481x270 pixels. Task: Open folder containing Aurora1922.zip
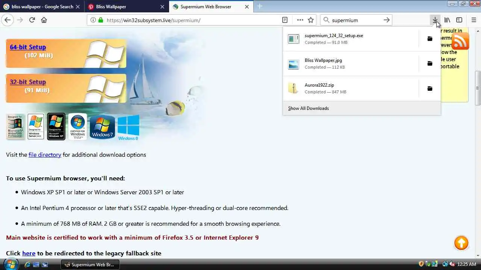tap(430, 88)
